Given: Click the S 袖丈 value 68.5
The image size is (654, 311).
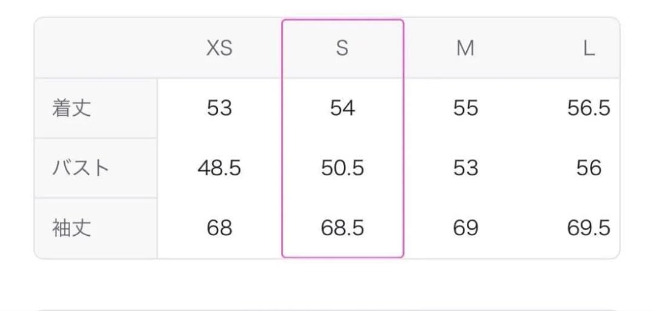Looking at the screenshot, I should coord(342,228).
